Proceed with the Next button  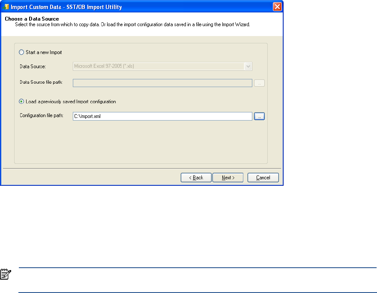(228, 178)
